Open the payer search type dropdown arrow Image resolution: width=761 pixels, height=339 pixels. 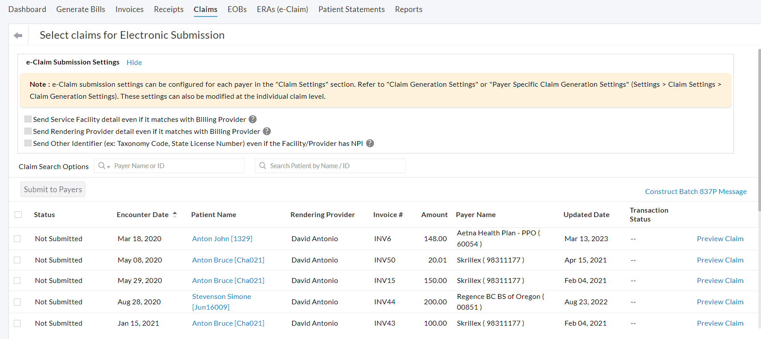(109, 166)
